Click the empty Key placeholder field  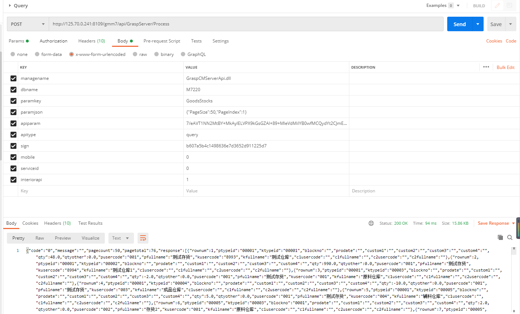pyautogui.click(x=101, y=191)
